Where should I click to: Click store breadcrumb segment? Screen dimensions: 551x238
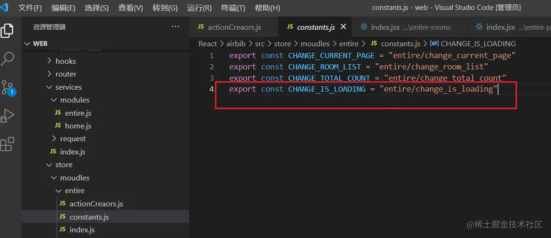pos(283,43)
